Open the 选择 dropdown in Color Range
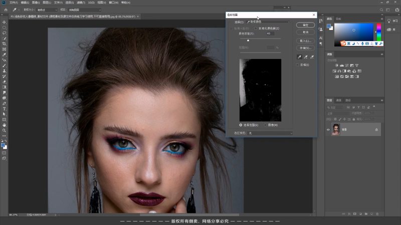The width and height of the screenshot is (401, 225). point(268,22)
